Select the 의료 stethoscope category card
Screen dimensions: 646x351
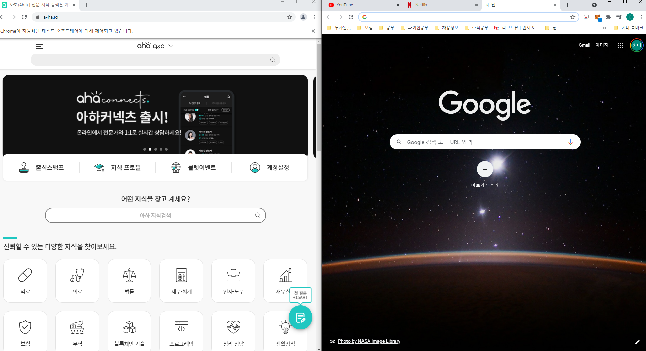pos(77,281)
